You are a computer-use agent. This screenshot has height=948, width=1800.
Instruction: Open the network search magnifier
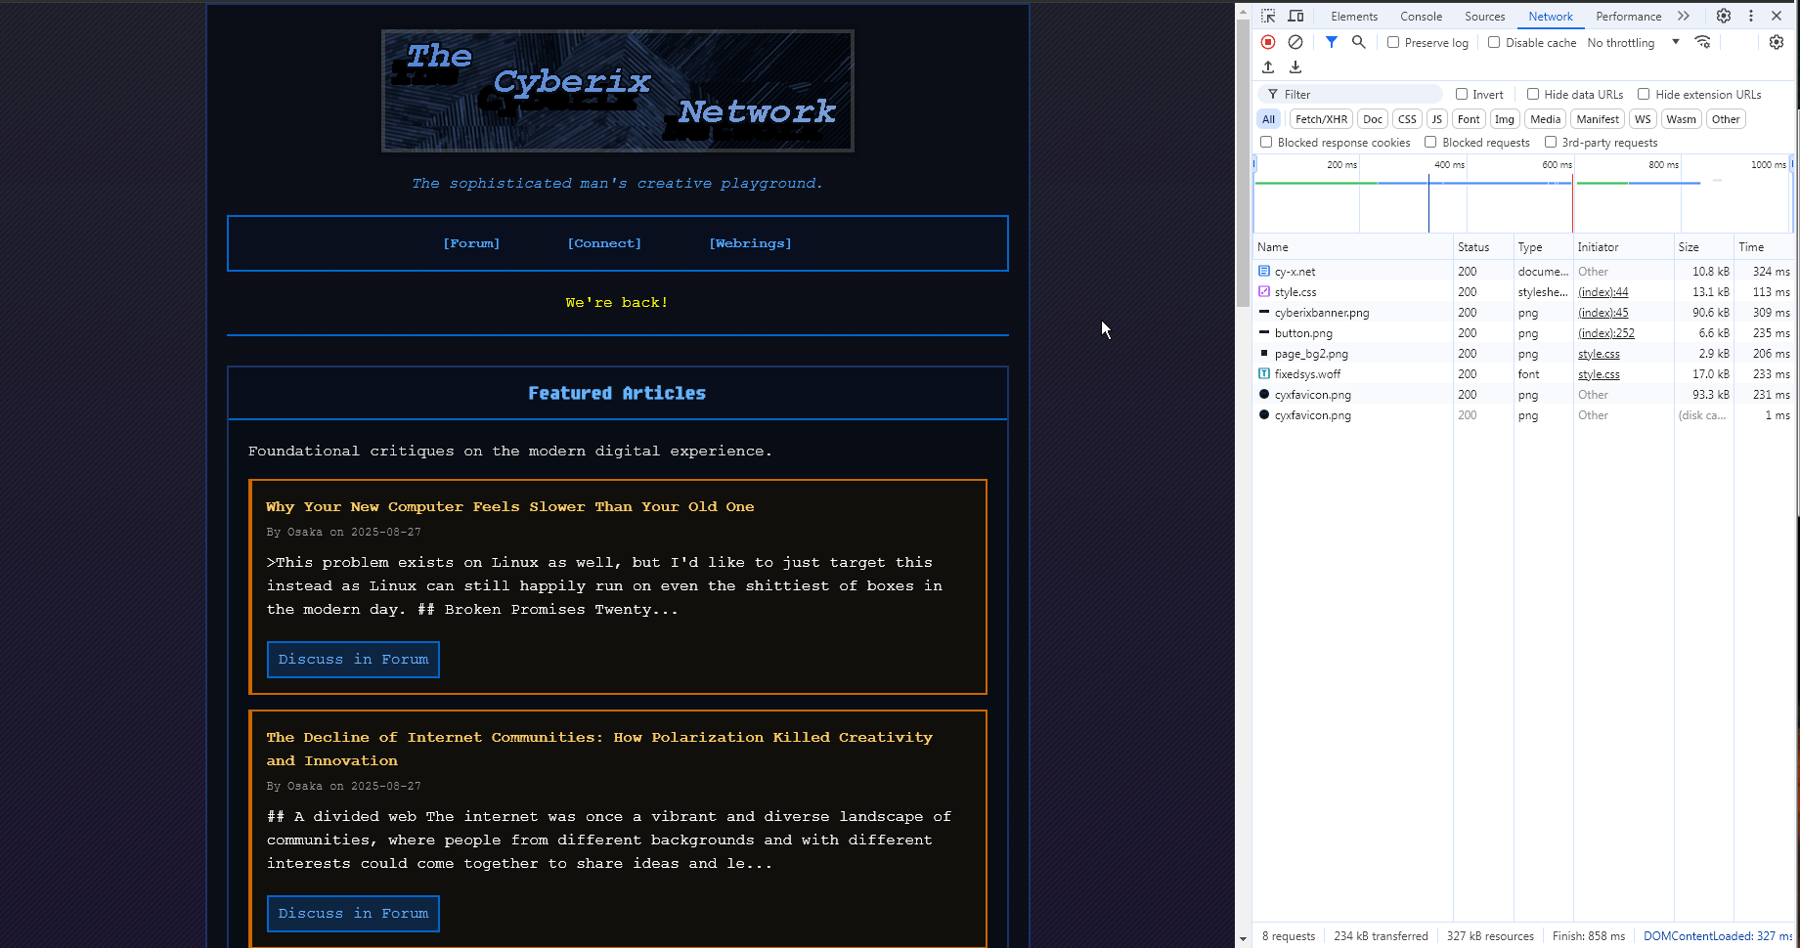point(1358,42)
